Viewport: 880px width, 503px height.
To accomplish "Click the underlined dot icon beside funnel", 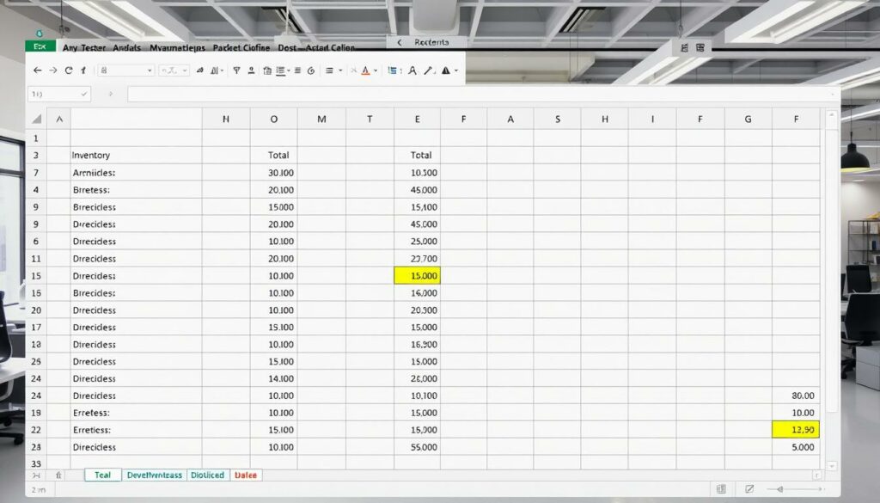I will [x=252, y=71].
